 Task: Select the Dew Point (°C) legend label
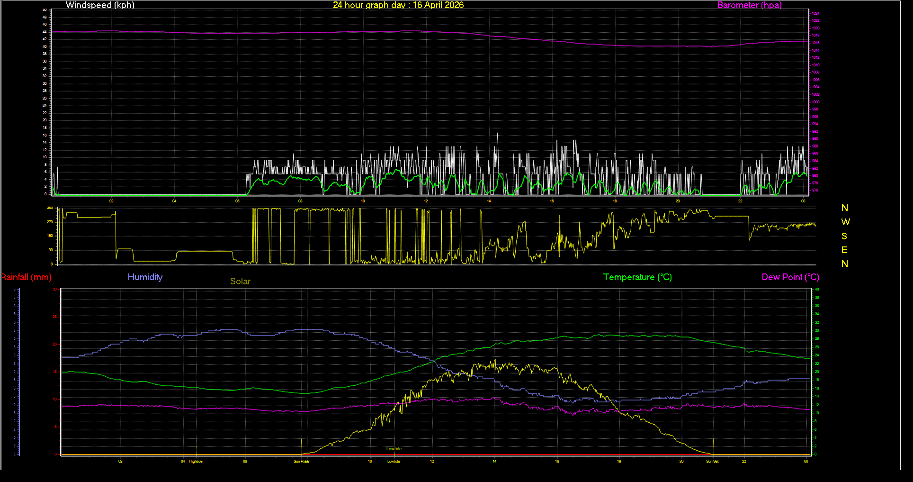(x=790, y=277)
